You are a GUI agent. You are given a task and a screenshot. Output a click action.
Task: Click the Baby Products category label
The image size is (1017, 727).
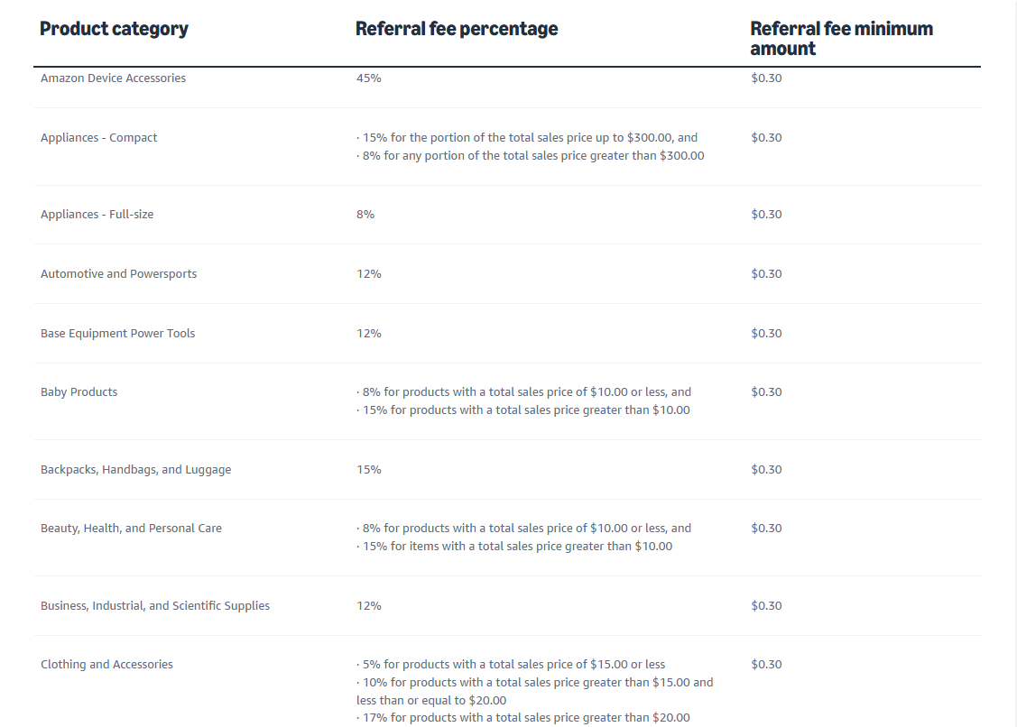(x=79, y=391)
